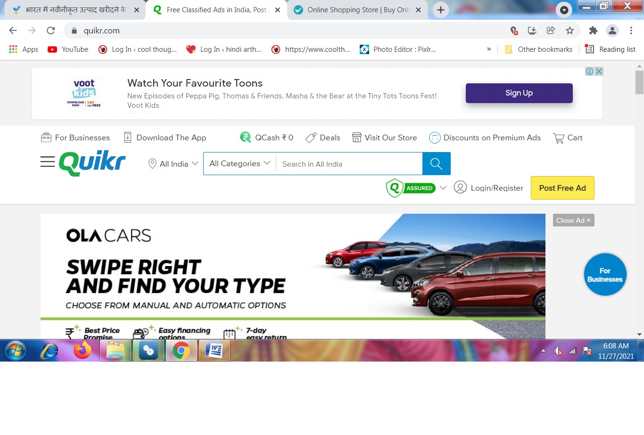The width and height of the screenshot is (644, 435).
Task: Open the Apps bookmark
Action: pos(24,49)
